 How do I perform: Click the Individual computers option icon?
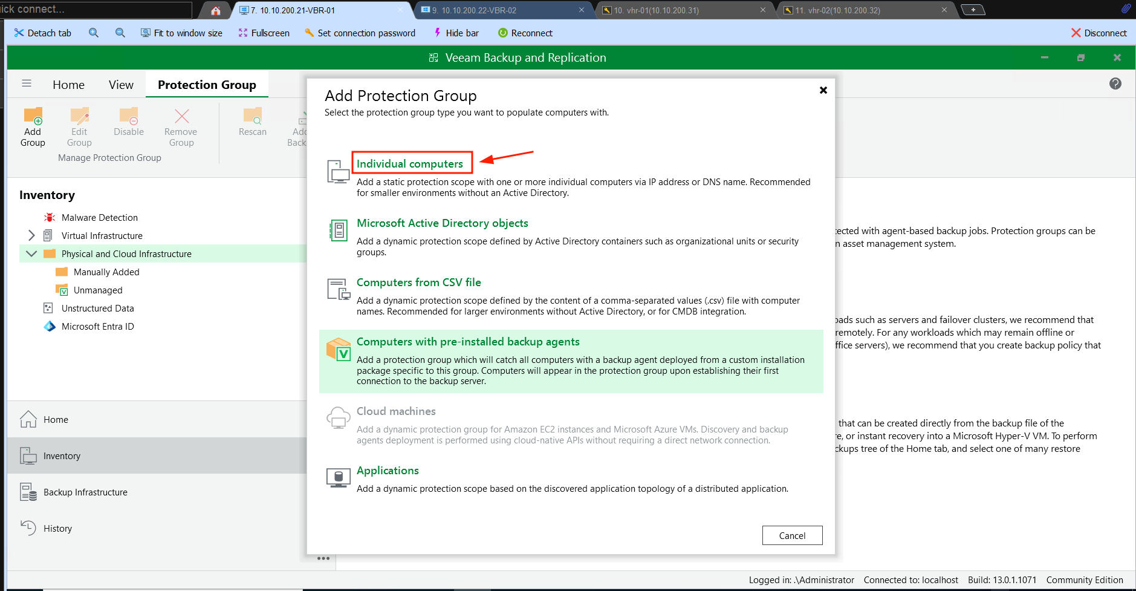click(x=338, y=171)
